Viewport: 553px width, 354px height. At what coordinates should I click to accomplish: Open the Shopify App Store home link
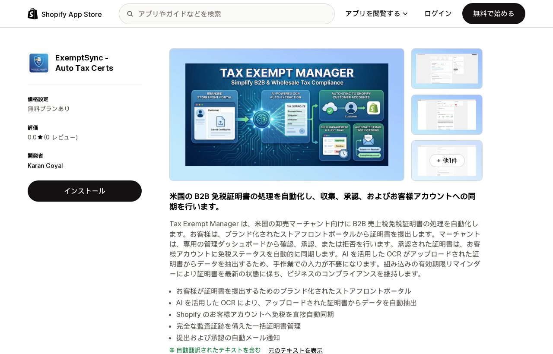[65, 14]
